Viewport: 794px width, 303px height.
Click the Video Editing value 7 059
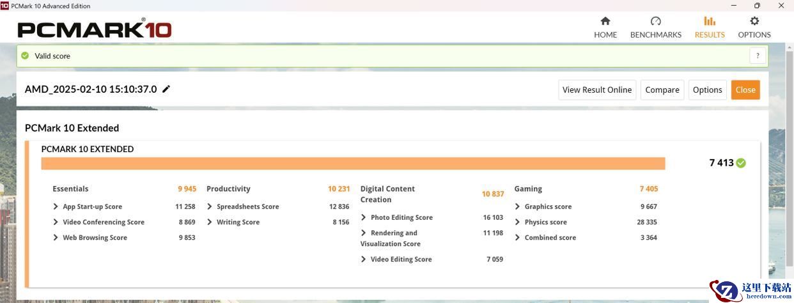pyautogui.click(x=495, y=259)
